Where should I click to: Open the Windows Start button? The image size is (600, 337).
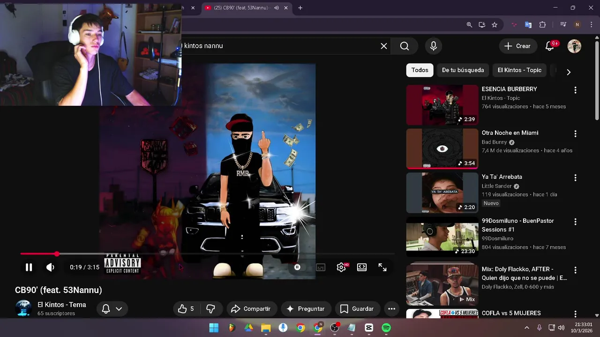click(x=214, y=328)
